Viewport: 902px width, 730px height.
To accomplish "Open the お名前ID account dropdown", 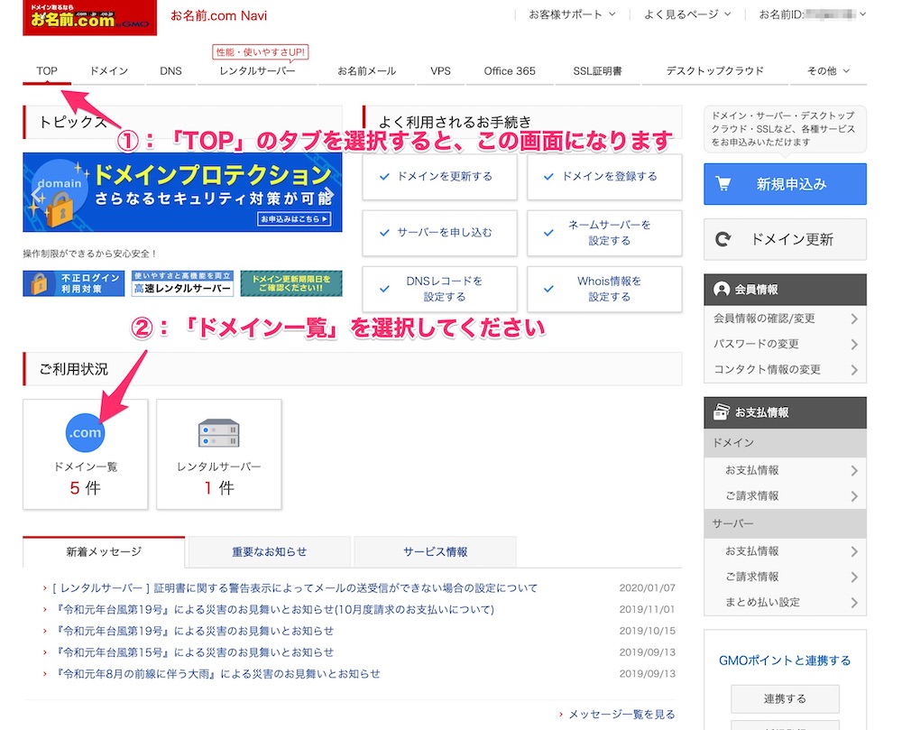I will pyautogui.click(x=813, y=14).
